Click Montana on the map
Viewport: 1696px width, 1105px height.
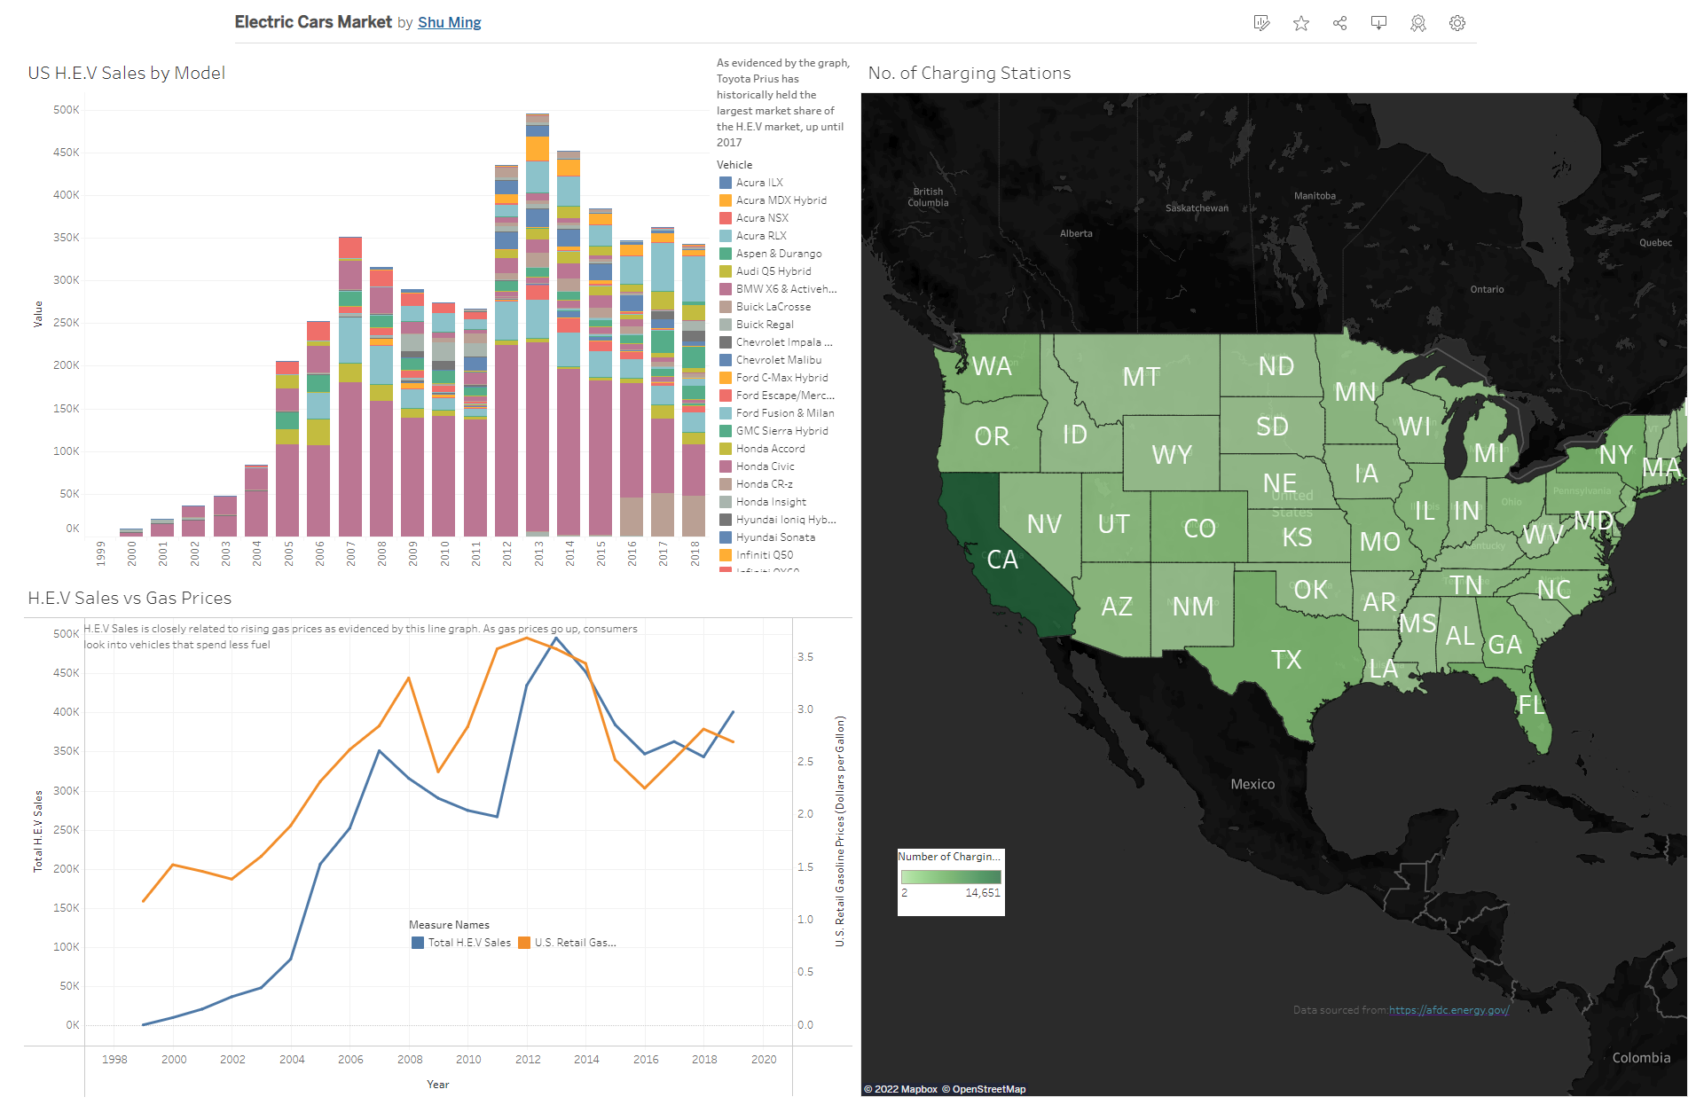1141,377
